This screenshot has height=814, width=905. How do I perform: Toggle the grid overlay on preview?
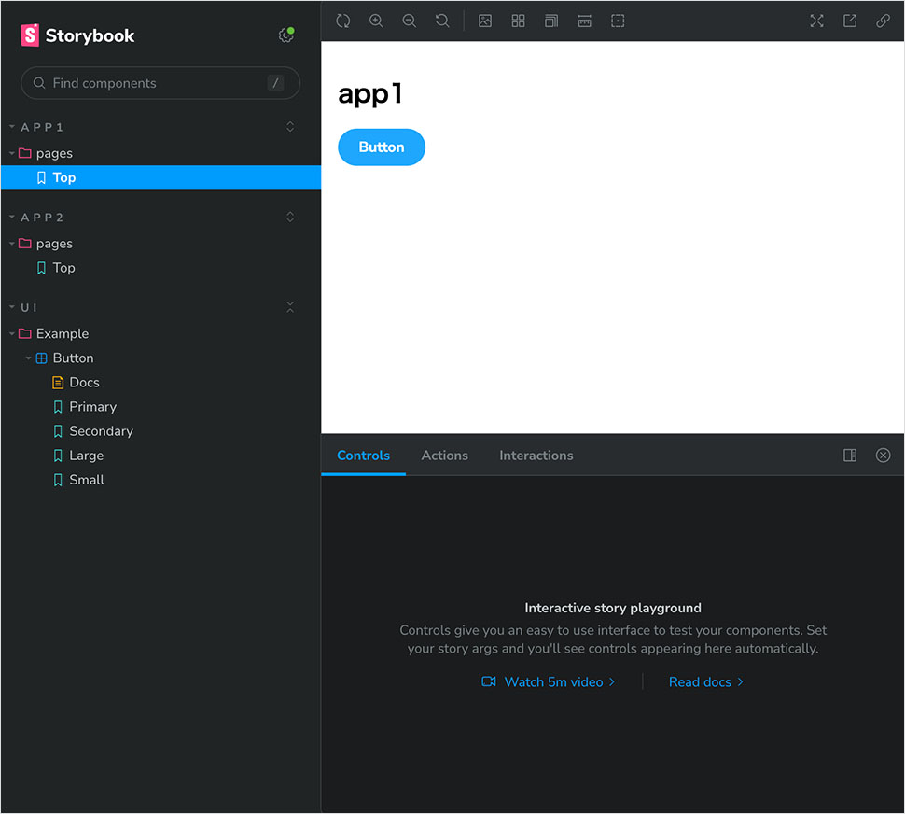tap(518, 21)
